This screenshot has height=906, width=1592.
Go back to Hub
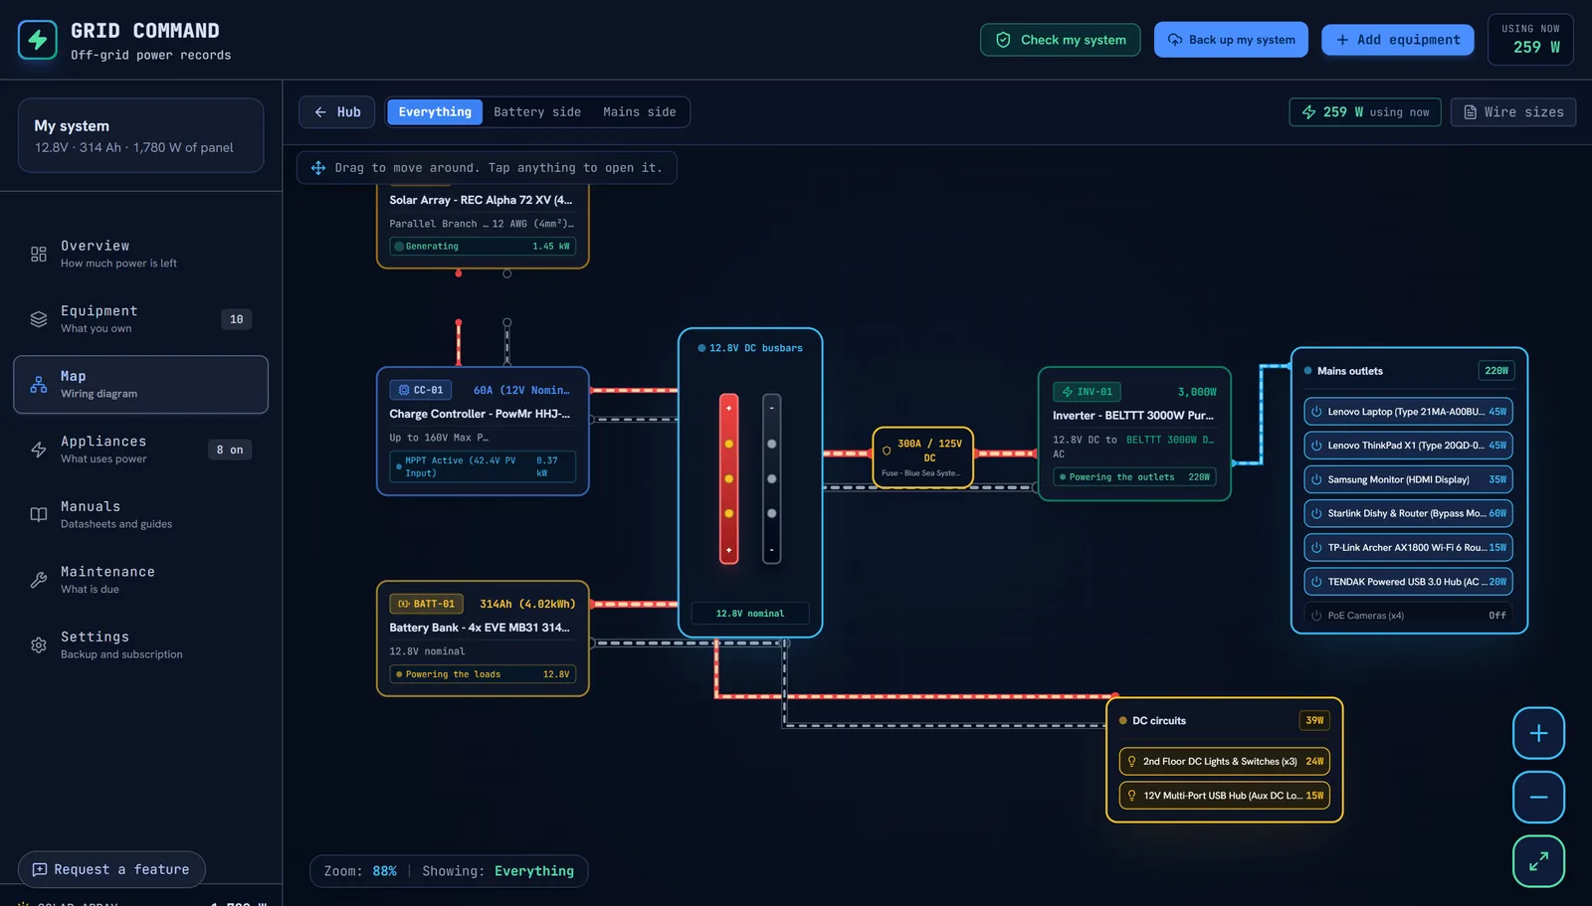pos(336,112)
